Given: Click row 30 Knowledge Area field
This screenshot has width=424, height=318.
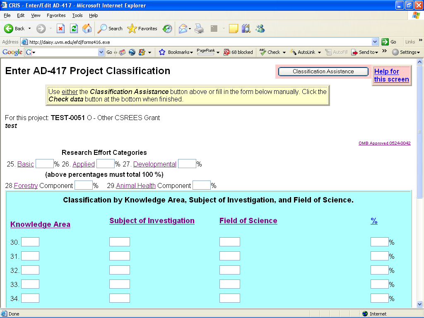Looking at the screenshot, I should point(30,242).
